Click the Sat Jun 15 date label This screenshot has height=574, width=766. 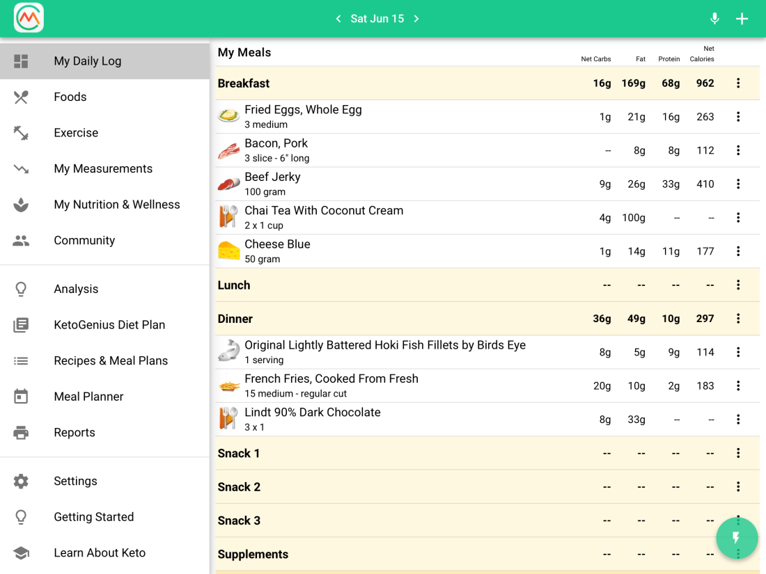click(x=377, y=19)
